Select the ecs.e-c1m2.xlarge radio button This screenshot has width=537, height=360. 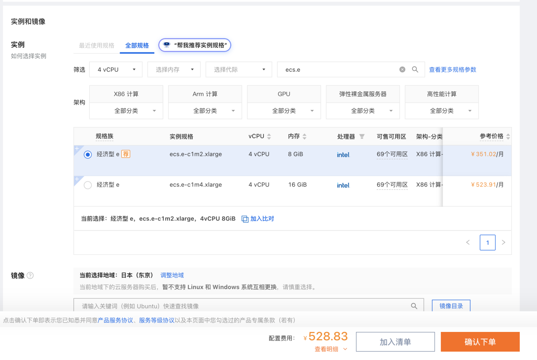pyautogui.click(x=88, y=155)
